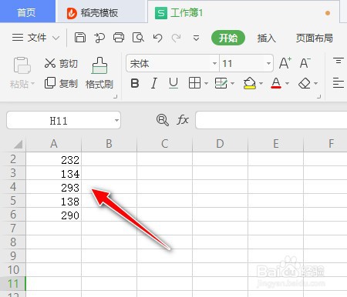Apply cell borders icon
This screenshot has height=297, width=347.
194,83
